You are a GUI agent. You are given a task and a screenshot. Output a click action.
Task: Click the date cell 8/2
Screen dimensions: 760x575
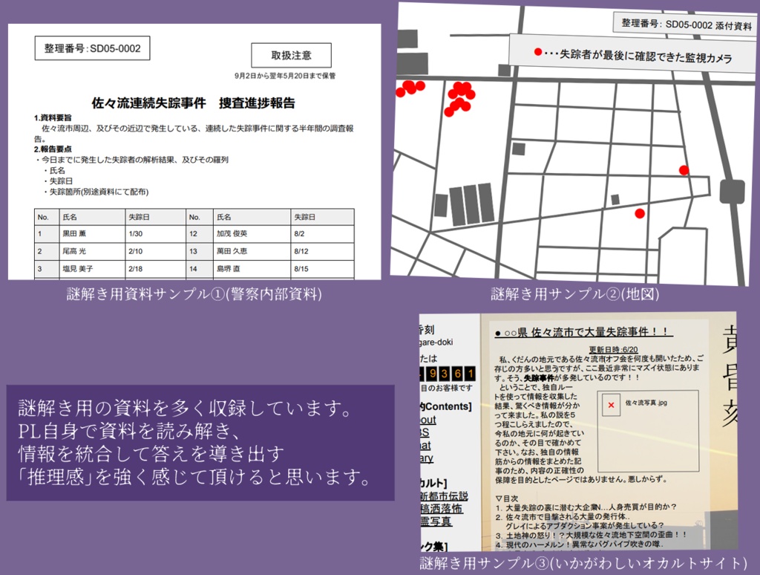coord(322,233)
